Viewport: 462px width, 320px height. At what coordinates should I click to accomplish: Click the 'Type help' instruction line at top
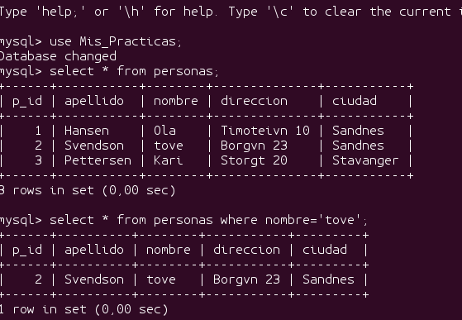(x=231, y=12)
